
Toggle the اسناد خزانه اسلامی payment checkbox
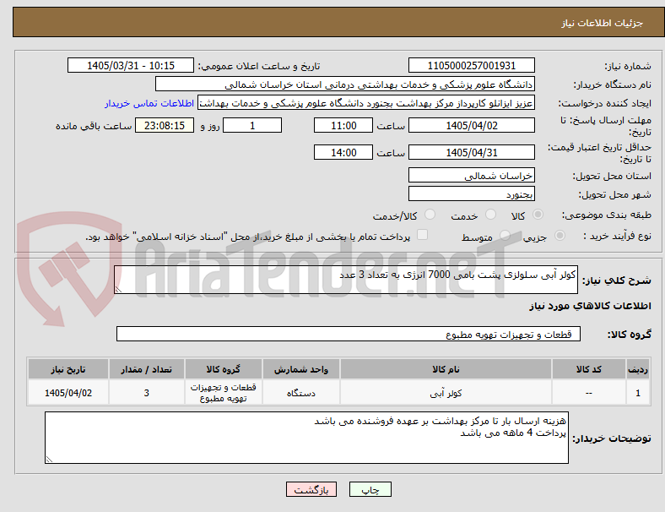tap(422, 235)
